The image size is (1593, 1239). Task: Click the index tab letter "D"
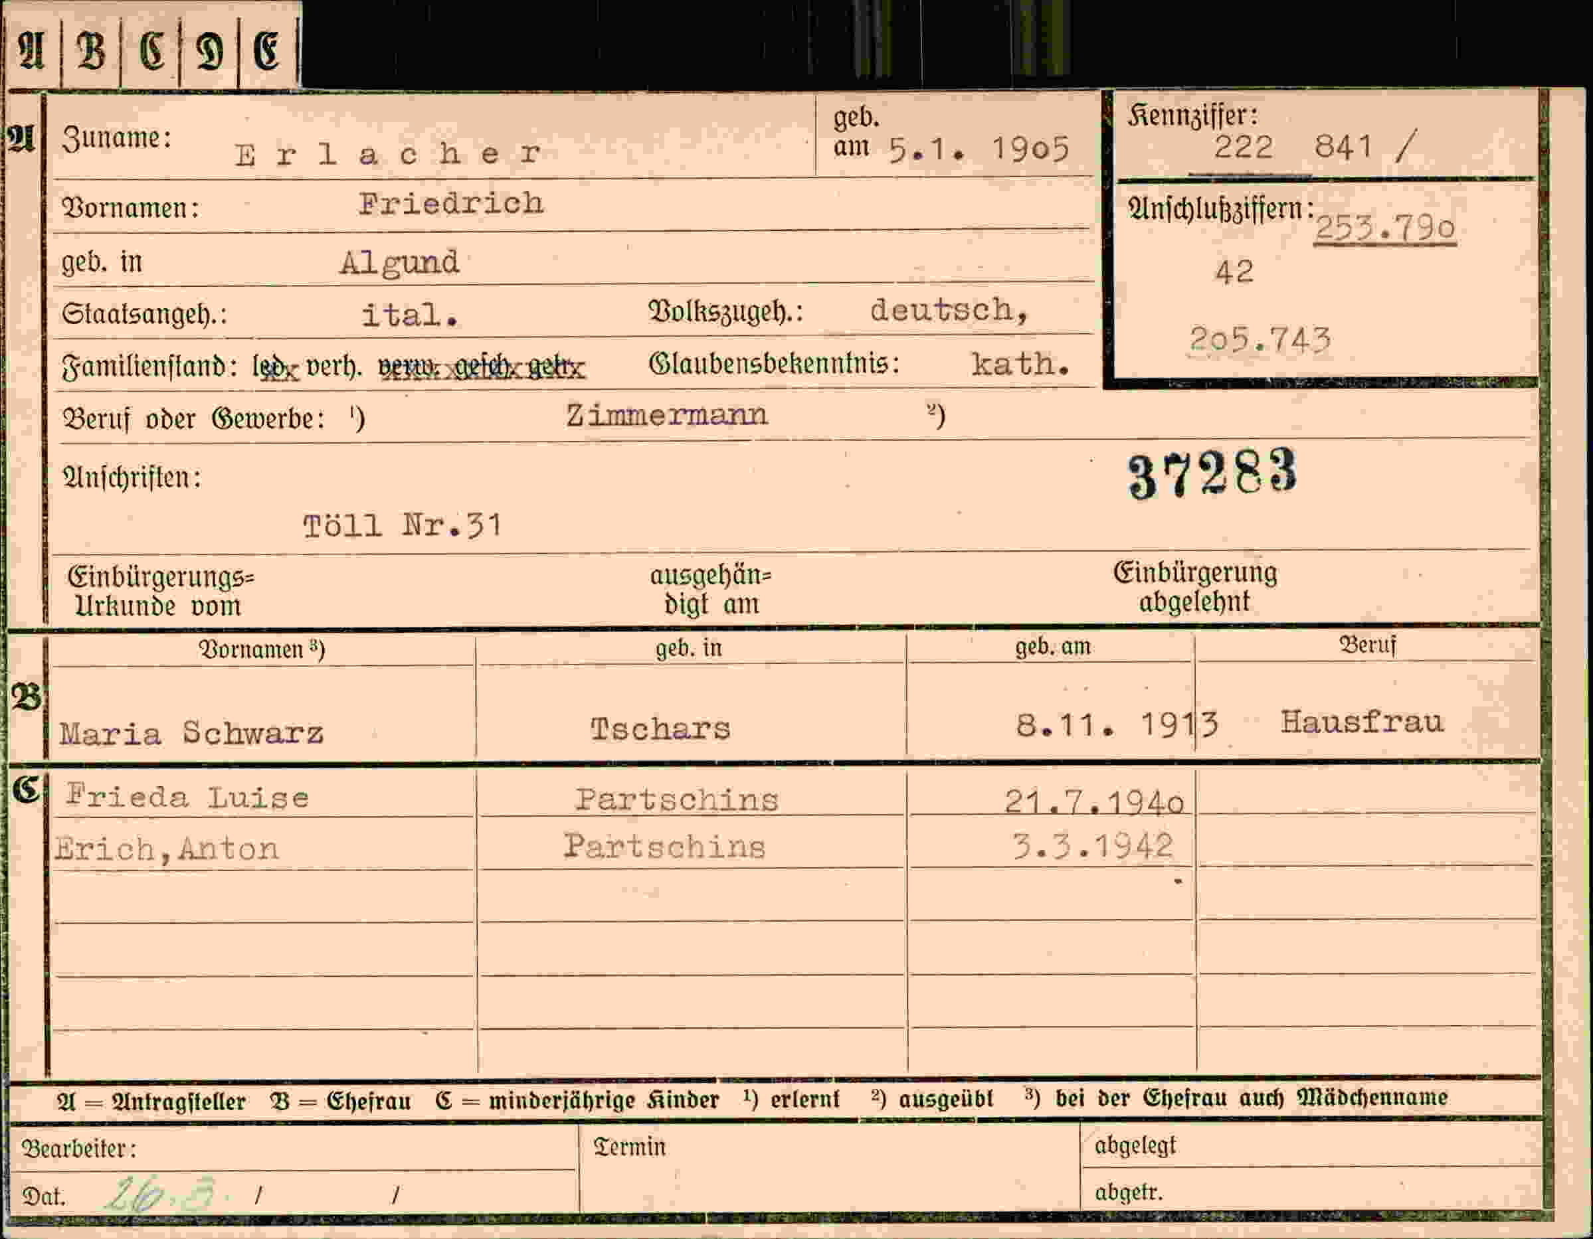pyautogui.click(x=209, y=50)
